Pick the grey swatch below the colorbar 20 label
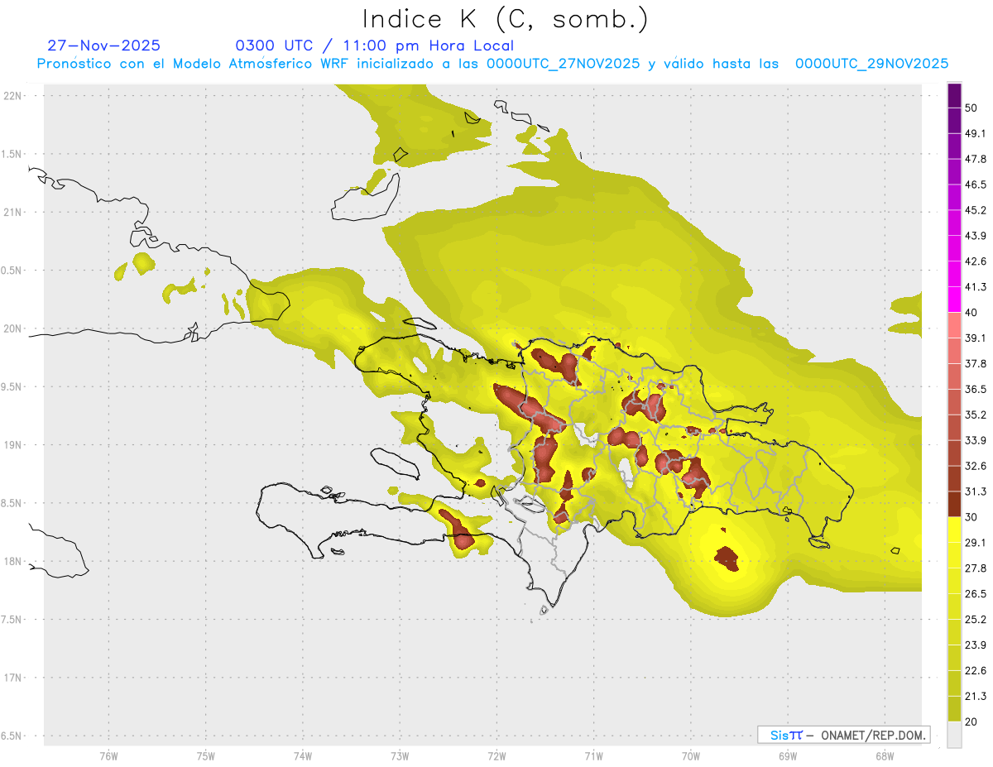 [x=954, y=734]
